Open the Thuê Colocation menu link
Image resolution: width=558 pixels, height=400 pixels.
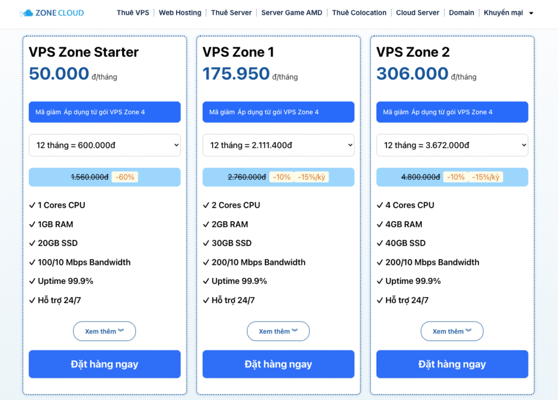pos(359,13)
